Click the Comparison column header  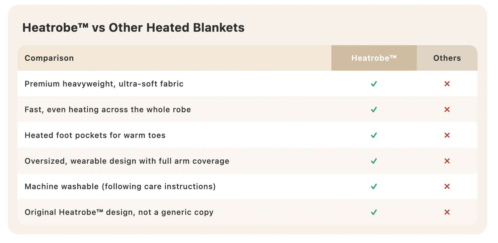coord(49,58)
